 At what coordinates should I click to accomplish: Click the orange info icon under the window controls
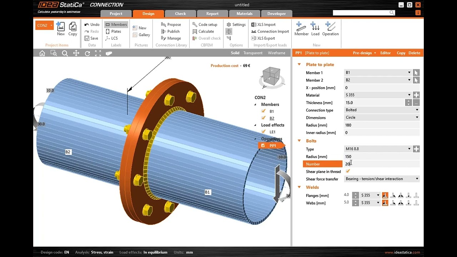418,12
